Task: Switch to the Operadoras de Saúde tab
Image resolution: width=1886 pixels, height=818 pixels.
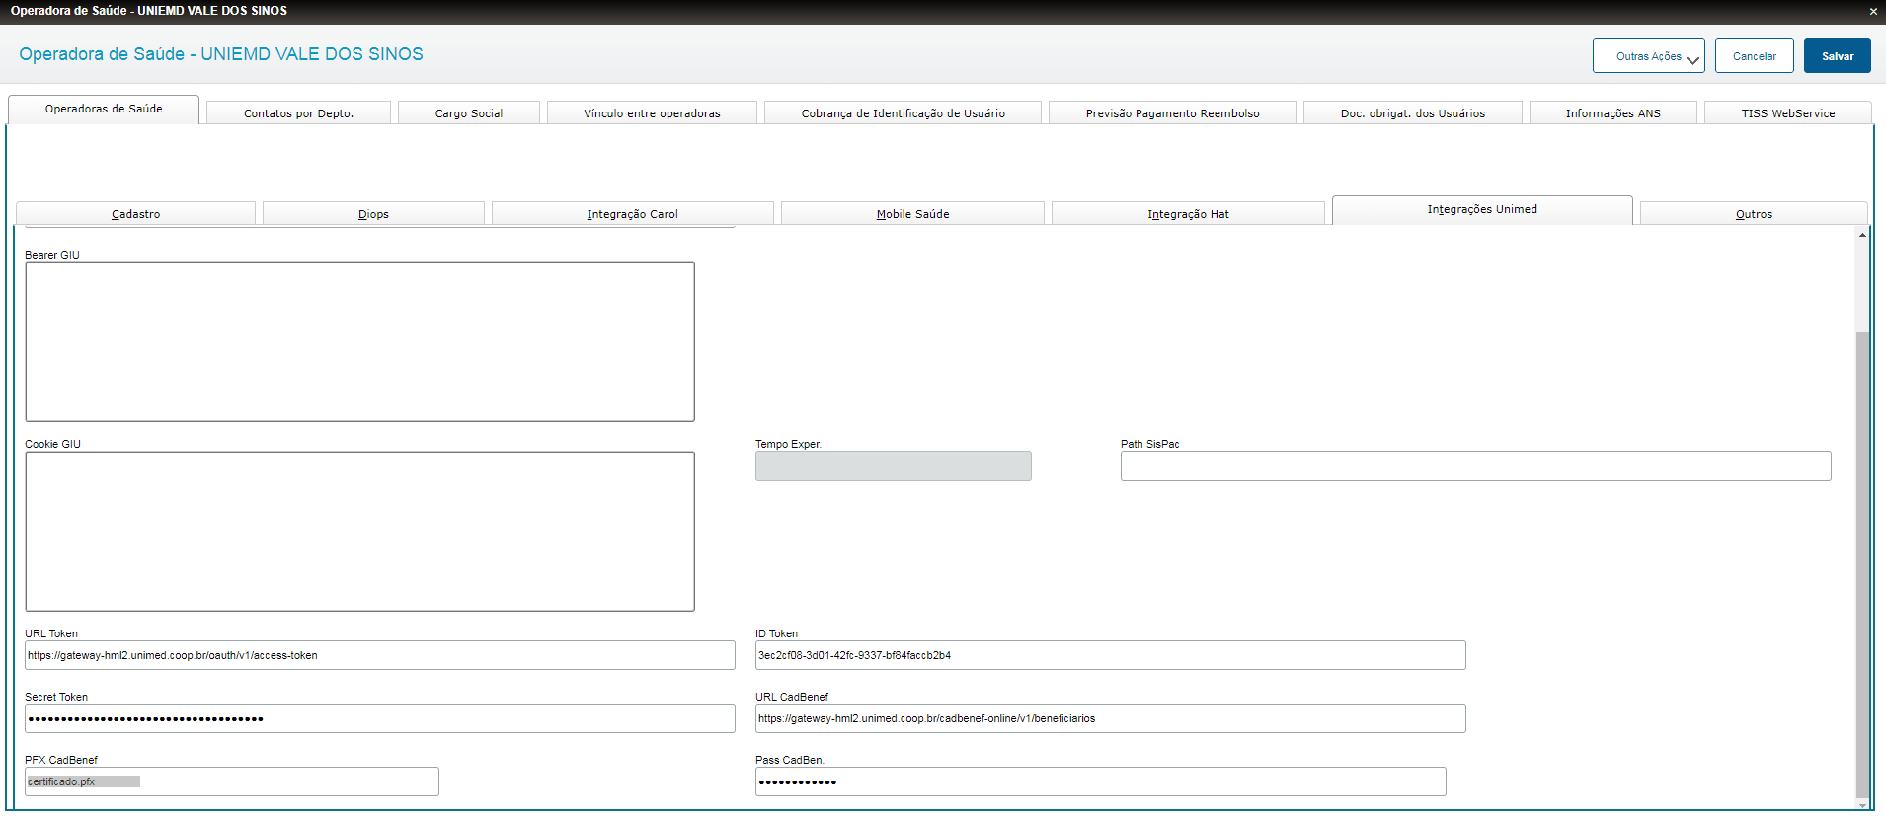Action: tap(104, 109)
